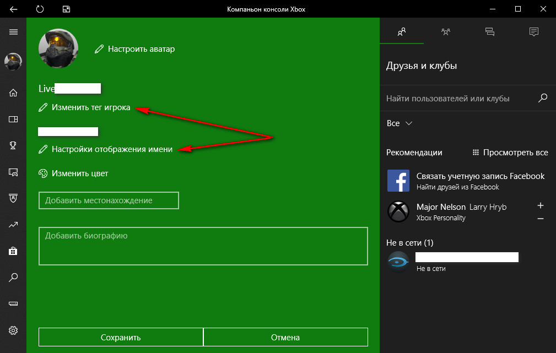Viewport: 556px width, 353px height.
Task: Open the console Connection icon
Action: point(13,304)
